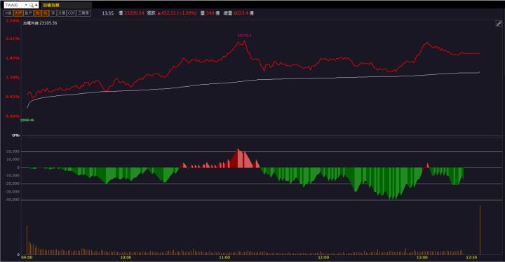Toggle the fourth orange toolbar button
Image resolution: width=505 pixels, height=262 pixels.
37,13
